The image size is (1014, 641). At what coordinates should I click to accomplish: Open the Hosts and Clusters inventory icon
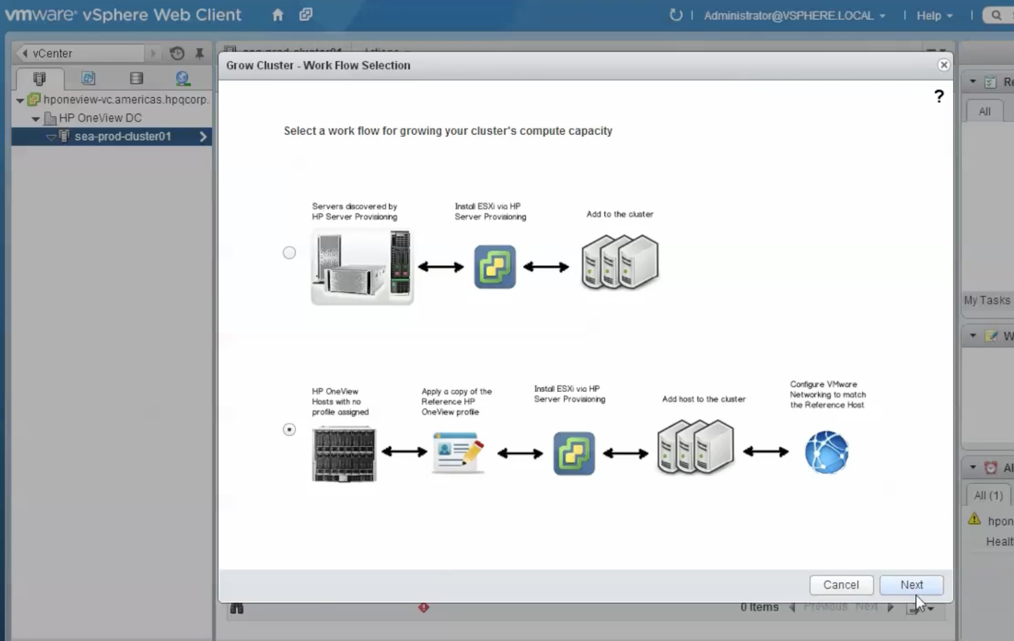pos(40,79)
